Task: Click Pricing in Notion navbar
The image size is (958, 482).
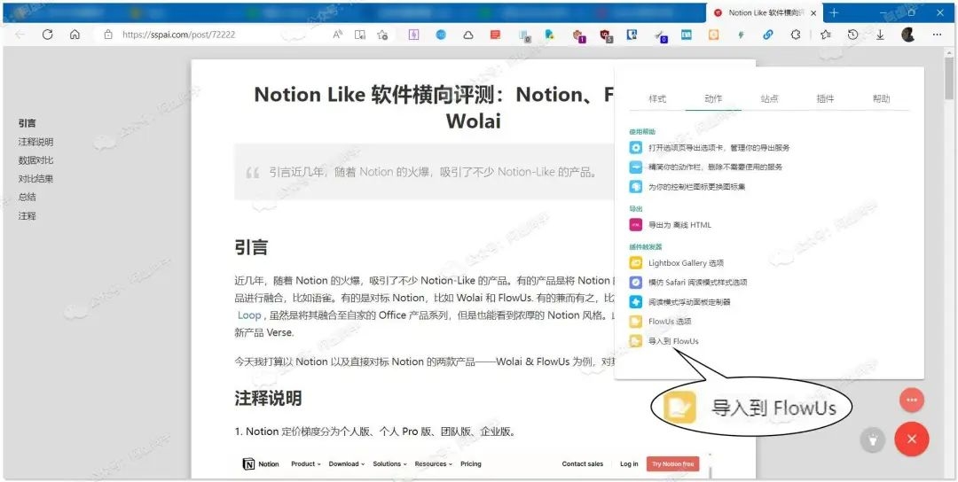Action: 471,464
